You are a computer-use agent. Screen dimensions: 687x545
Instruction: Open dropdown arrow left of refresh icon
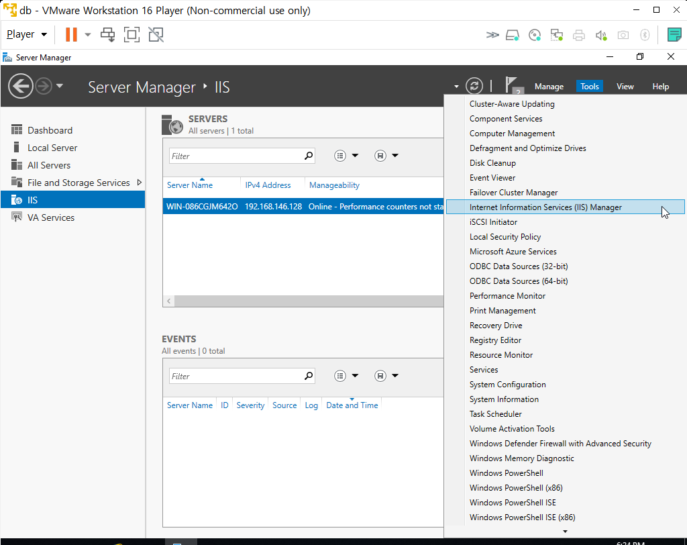pos(456,87)
